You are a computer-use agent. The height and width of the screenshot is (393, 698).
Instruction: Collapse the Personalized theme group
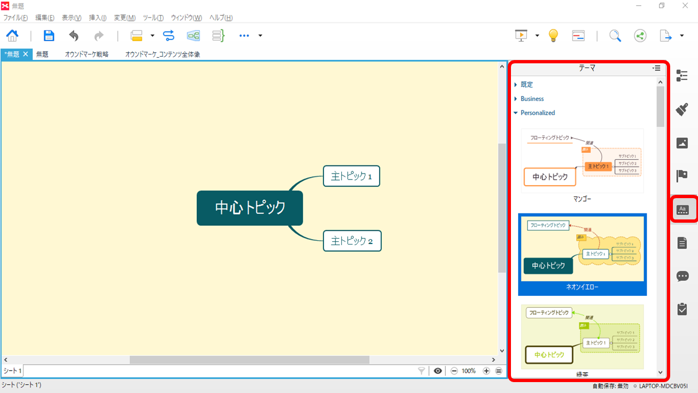[x=537, y=113]
